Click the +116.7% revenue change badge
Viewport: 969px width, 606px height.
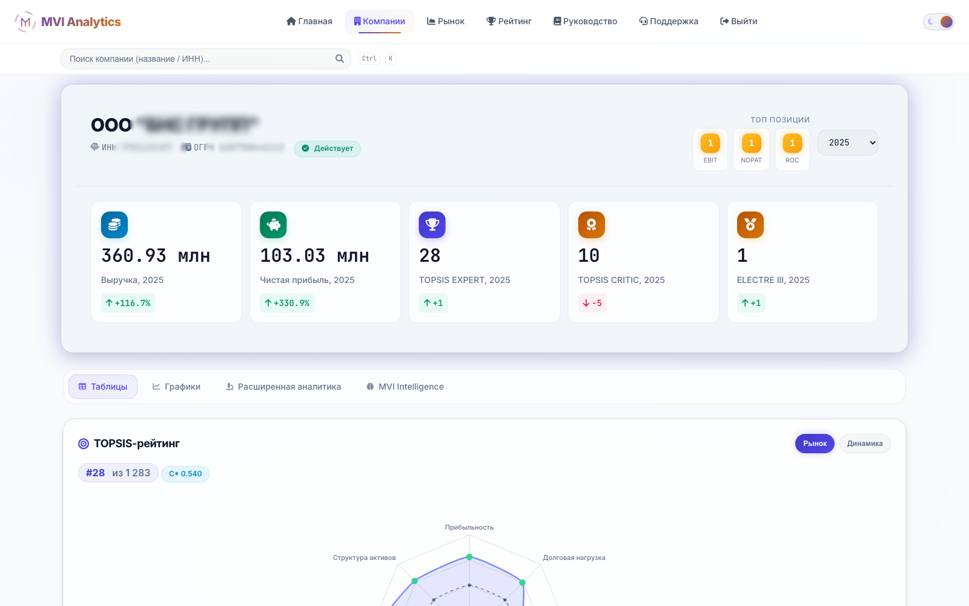point(128,303)
